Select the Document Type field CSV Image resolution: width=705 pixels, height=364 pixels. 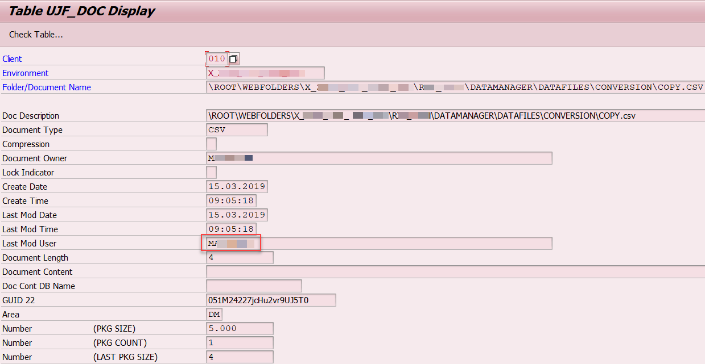pyautogui.click(x=237, y=129)
